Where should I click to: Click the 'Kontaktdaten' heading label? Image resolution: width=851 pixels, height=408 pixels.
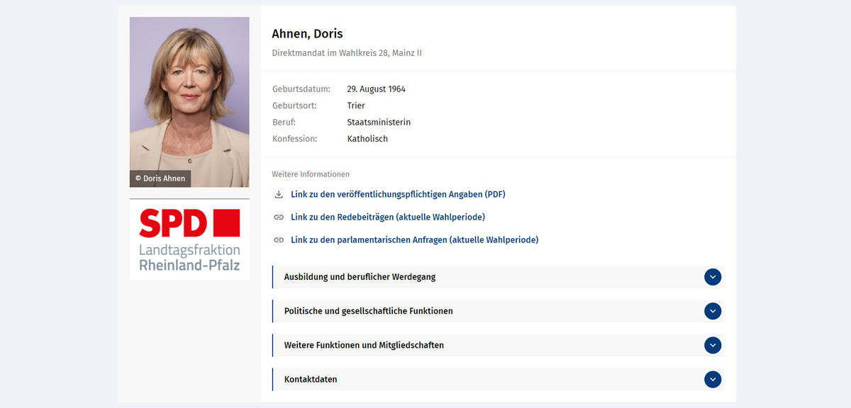311,379
